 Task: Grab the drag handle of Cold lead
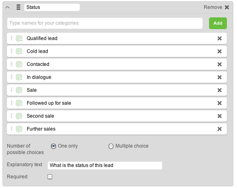coord(11,51)
